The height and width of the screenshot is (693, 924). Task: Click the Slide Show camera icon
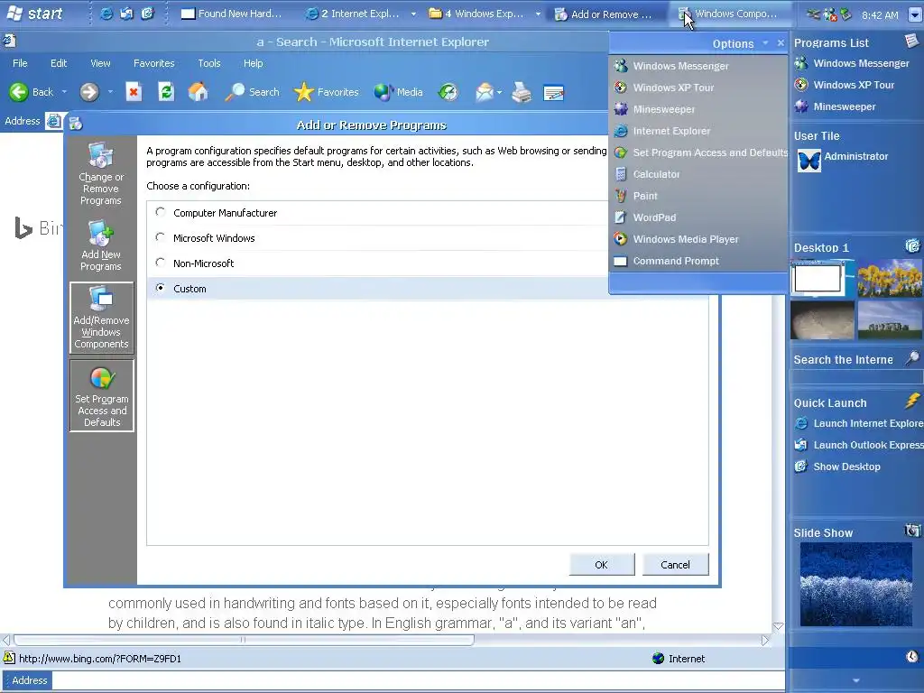912,531
